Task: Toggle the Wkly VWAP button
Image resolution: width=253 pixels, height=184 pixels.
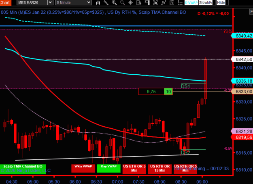Action: (83, 168)
